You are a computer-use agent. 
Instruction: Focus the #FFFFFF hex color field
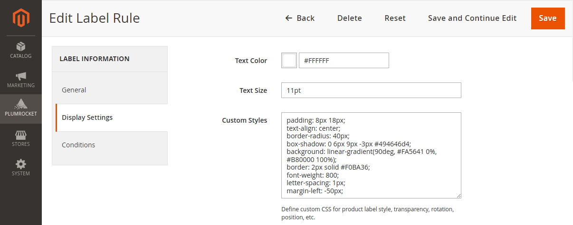[x=344, y=61]
